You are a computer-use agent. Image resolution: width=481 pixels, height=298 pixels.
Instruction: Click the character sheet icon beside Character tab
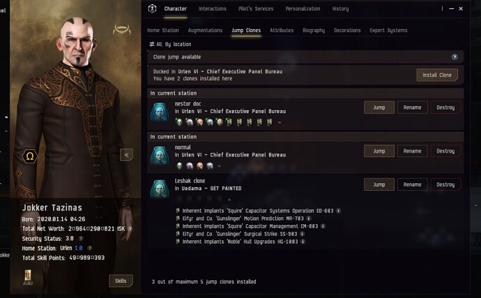pyautogui.click(x=152, y=8)
